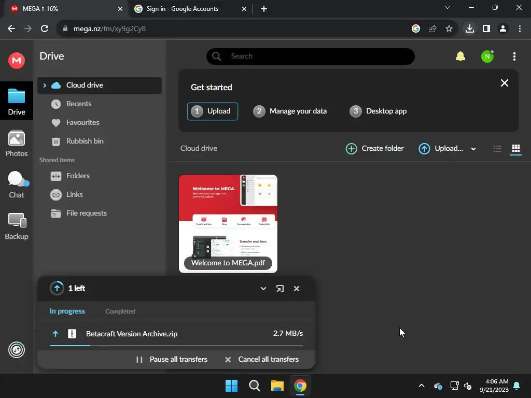This screenshot has width=531, height=398.
Task: Pause all transfers
Action: 171,360
